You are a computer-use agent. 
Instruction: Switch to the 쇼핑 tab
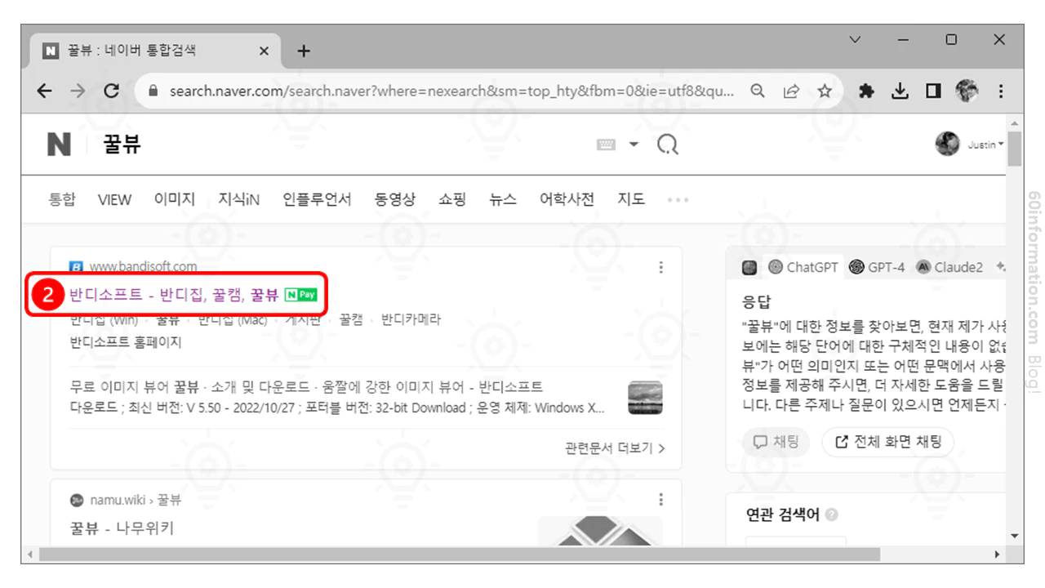452,199
